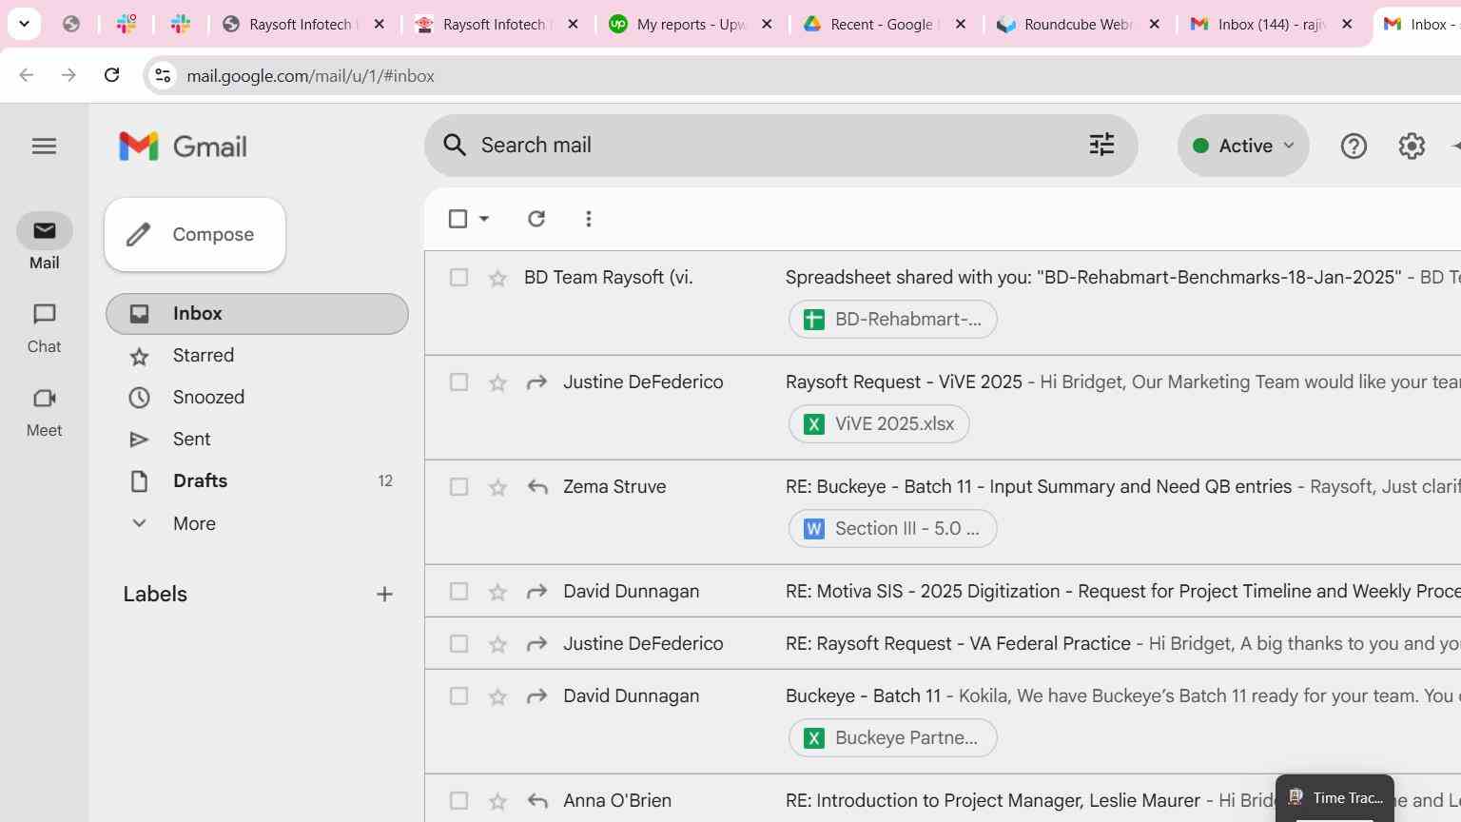1461x822 pixels.
Task: Star the Raysoft Request - ViVE 2025 email
Action: pos(497,382)
